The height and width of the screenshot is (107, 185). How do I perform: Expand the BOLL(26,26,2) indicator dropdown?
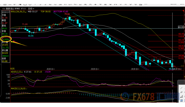pos(26,12)
